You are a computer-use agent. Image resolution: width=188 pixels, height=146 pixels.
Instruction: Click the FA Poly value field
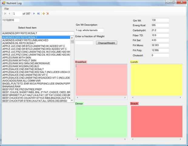(x=160, y=50)
